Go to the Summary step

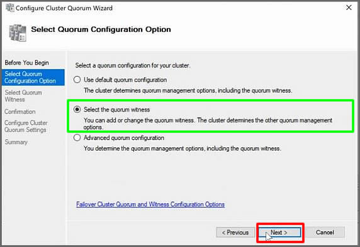click(x=16, y=142)
